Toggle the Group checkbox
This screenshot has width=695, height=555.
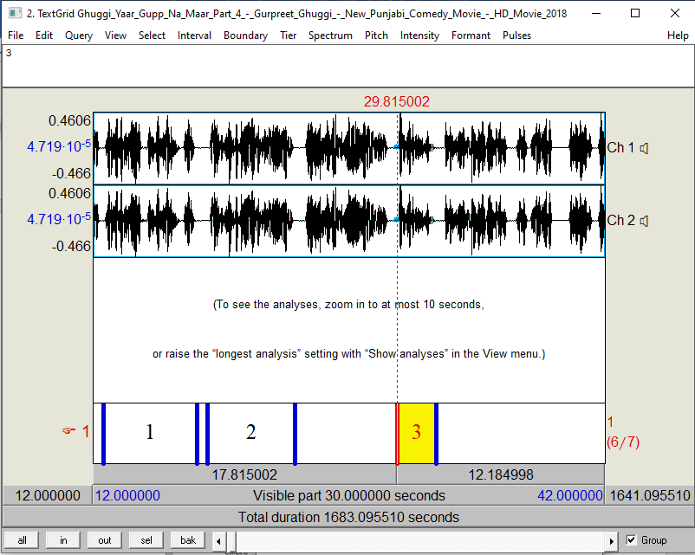pos(629,539)
